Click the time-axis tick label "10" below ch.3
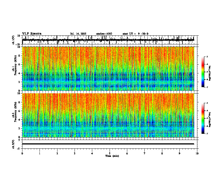This screenshot has width=222, height=172. click(x=197, y=153)
